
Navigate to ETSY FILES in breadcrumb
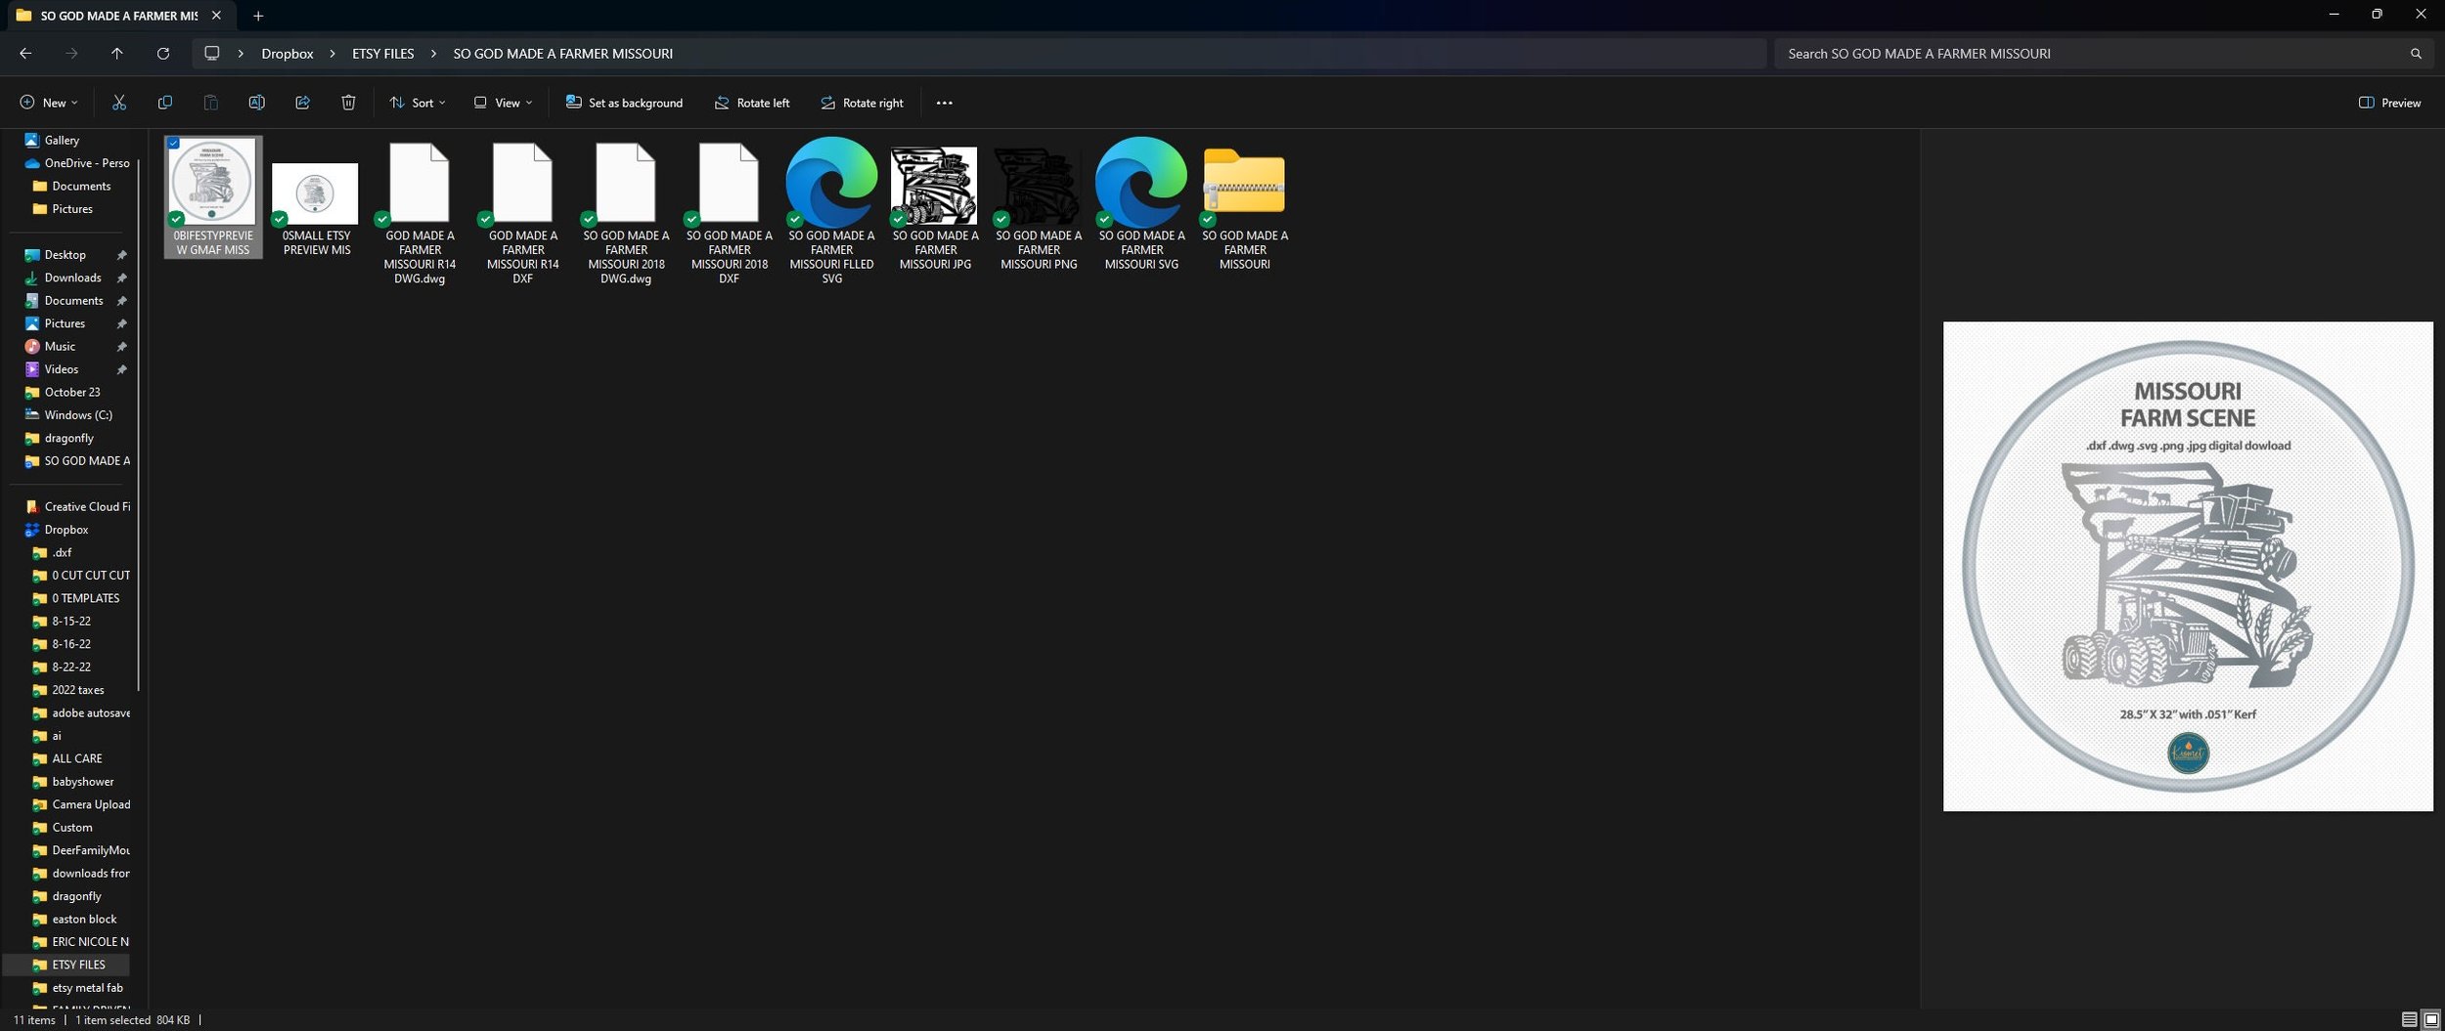(383, 54)
